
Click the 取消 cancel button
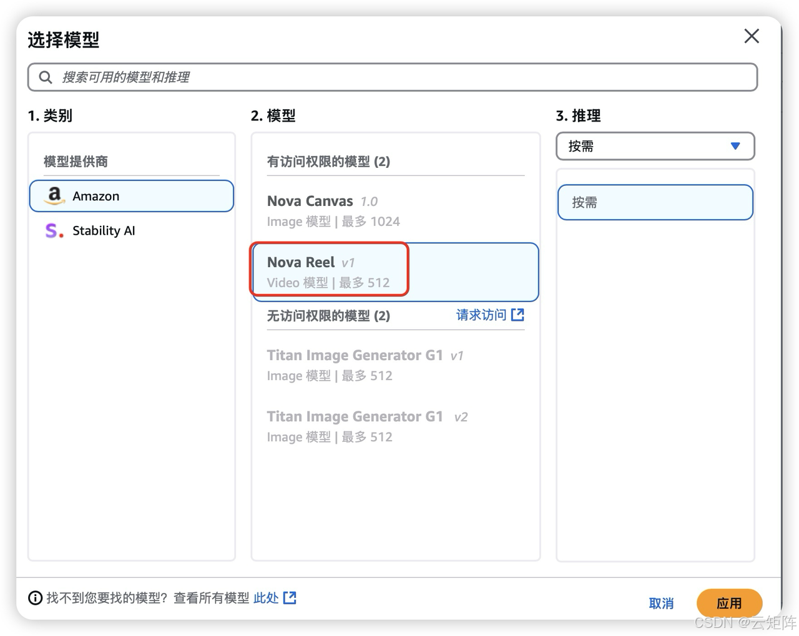coord(661,603)
